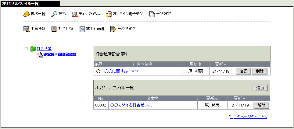Click the 打合せ簿管理情報 panel heading
Screen dimensions: 294x129
(x=111, y=54)
